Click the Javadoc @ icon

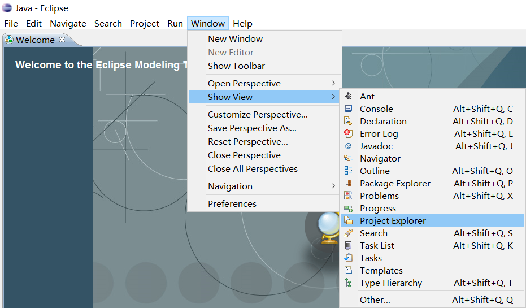pos(348,146)
